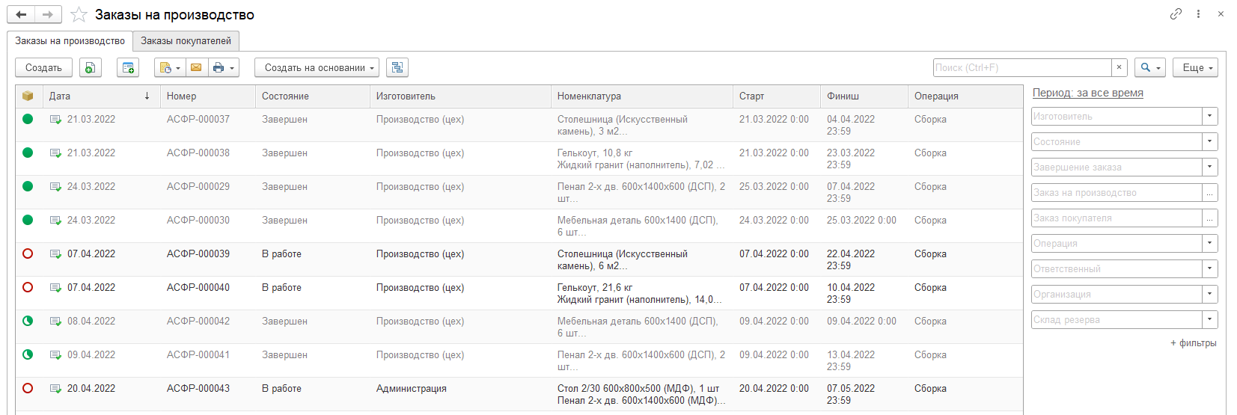The height and width of the screenshot is (415, 1237).
Task: Click the back navigation arrow
Action: (x=21, y=14)
